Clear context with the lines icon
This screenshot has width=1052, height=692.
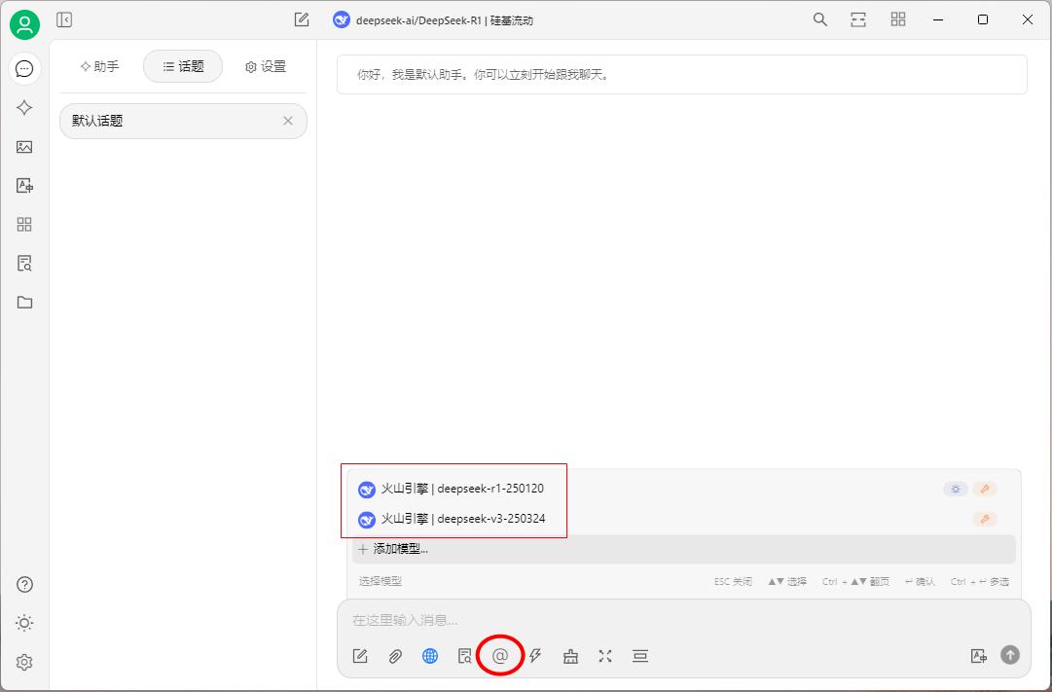coord(640,656)
